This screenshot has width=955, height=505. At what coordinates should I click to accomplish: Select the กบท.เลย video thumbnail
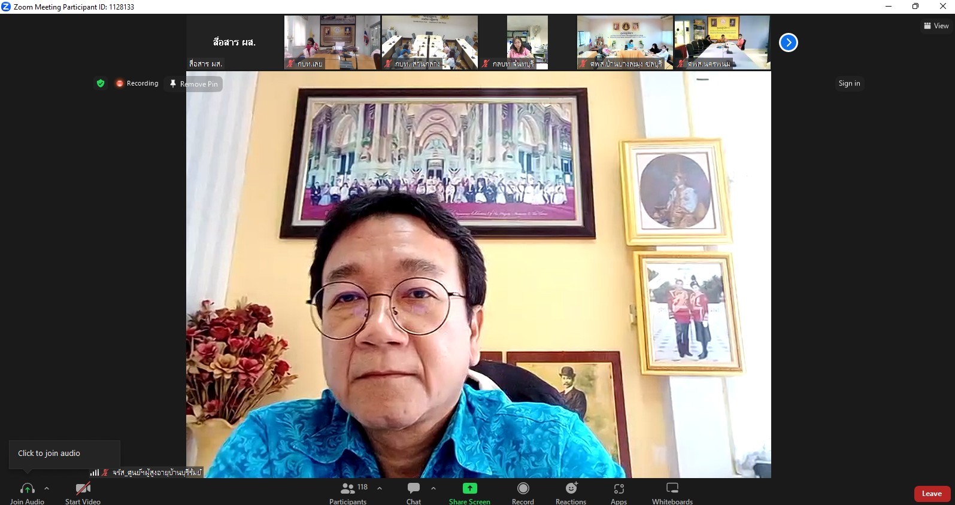[332, 42]
